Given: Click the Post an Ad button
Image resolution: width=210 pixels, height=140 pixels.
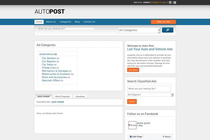Looking at the screenshot, I should pyautogui.click(x=163, y=22).
